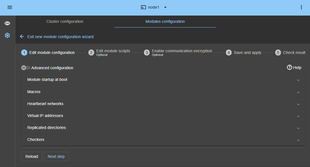Click the Next step button
This screenshot has height=167, width=310.
coord(56,156)
